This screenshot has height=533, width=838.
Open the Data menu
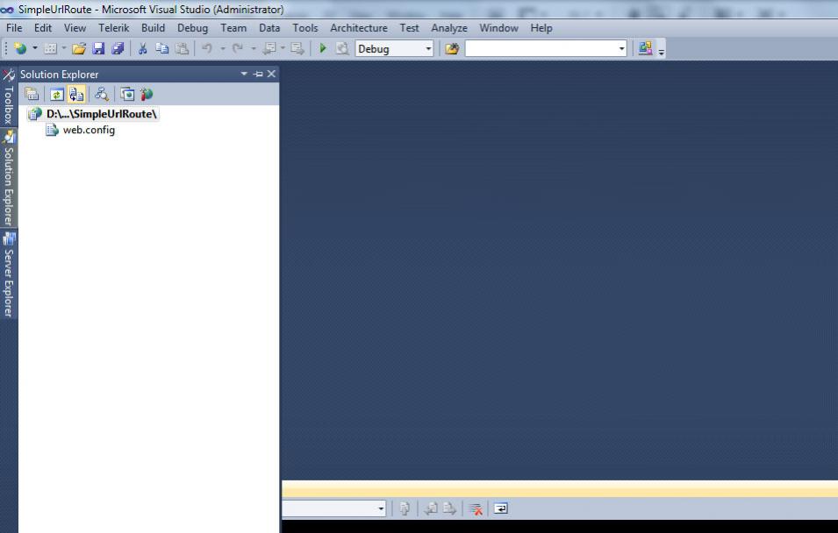click(269, 28)
